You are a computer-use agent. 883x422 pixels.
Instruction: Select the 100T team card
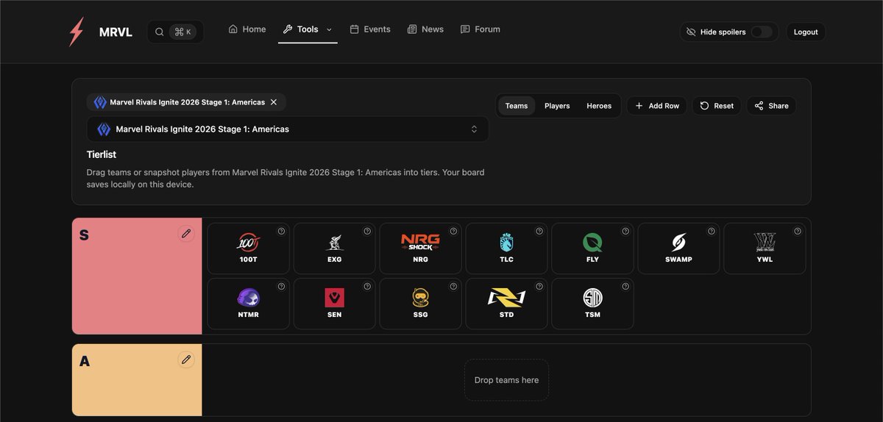(248, 248)
